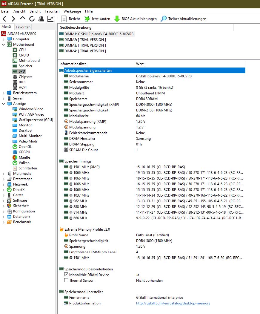The height and width of the screenshot is (314, 260).
Task: Click Jetzt kaufen button
Action: [x=97, y=19]
